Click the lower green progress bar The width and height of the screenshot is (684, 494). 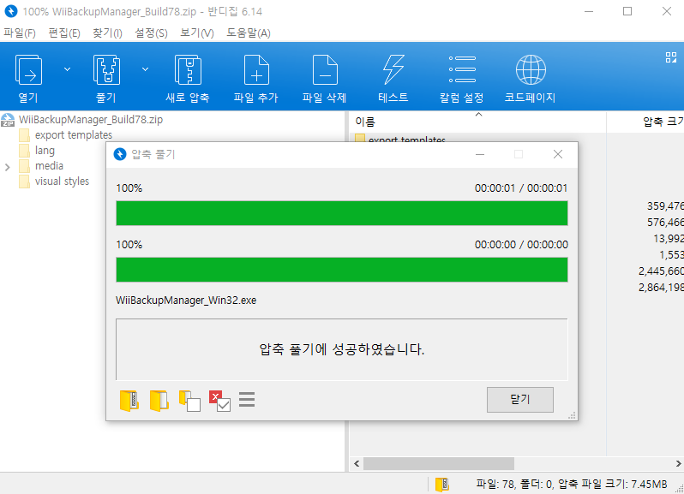342,270
